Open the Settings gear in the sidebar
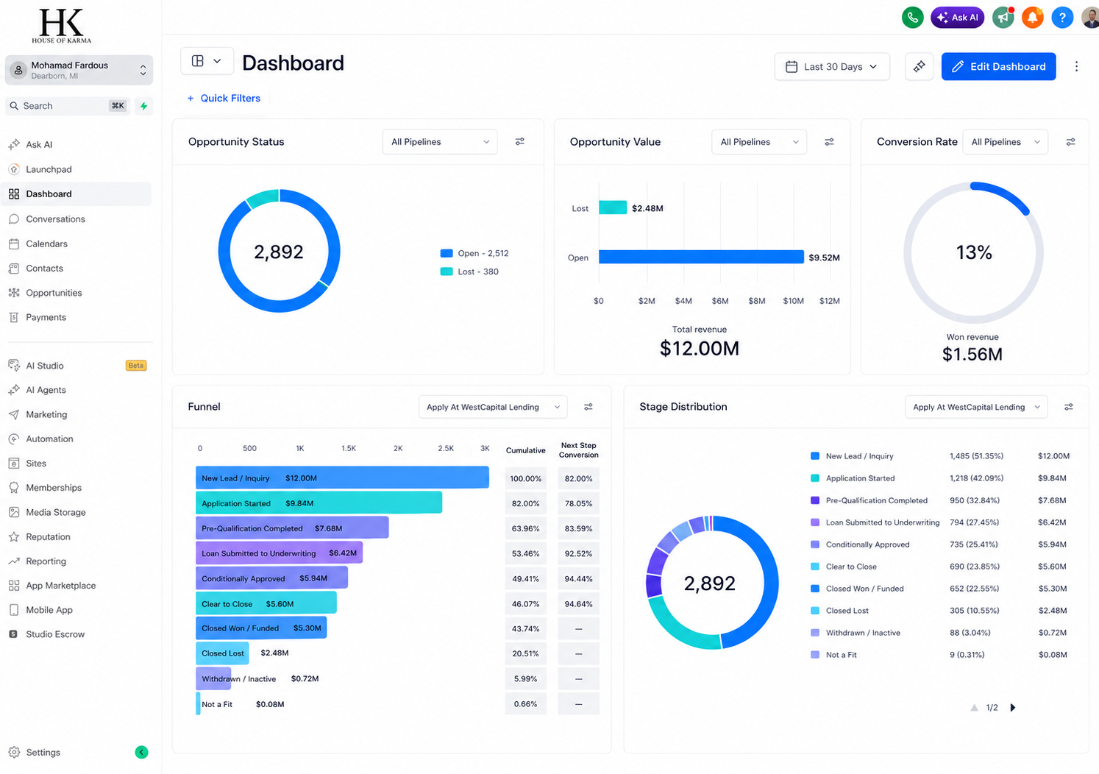The width and height of the screenshot is (1099, 774). pyautogui.click(x=14, y=752)
